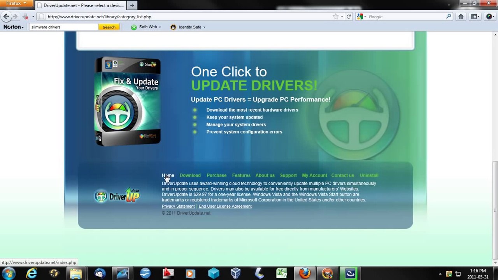Launch Internet Explorer from the taskbar
This screenshot has width=498, height=280.
click(32, 273)
